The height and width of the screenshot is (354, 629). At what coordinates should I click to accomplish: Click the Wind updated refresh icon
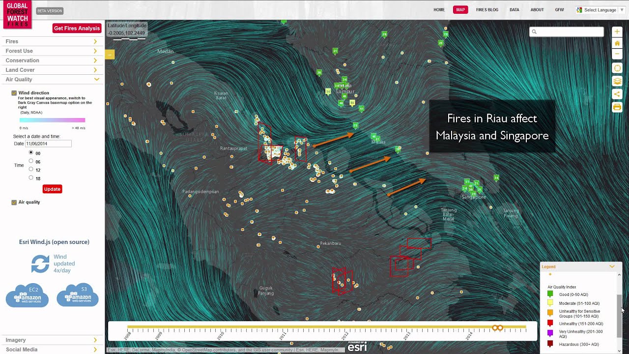[x=40, y=264]
